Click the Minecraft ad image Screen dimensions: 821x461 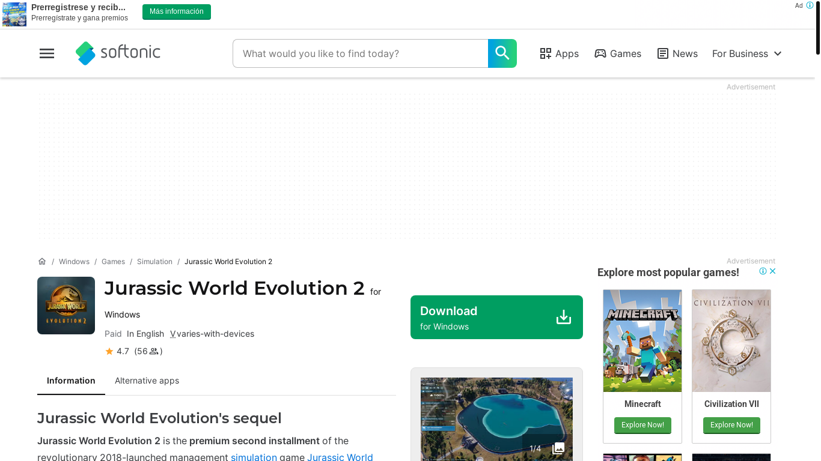pyautogui.click(x=642, y=341)
